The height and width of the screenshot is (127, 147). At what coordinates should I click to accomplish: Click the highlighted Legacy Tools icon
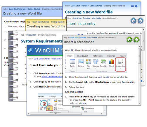point(49,108)
